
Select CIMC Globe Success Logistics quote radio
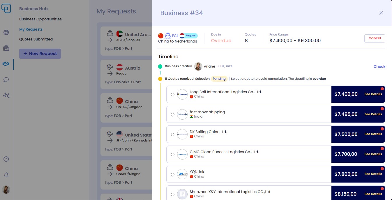(173, 155)
